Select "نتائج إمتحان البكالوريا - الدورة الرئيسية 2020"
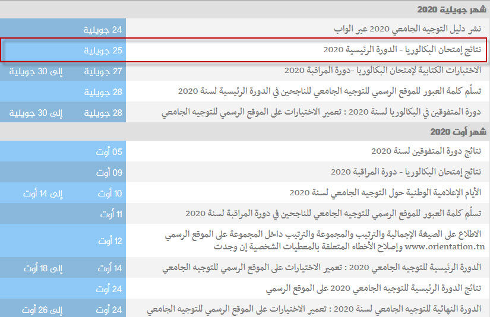490x317 pixels. pyautogui.click(x=402, y=50)
